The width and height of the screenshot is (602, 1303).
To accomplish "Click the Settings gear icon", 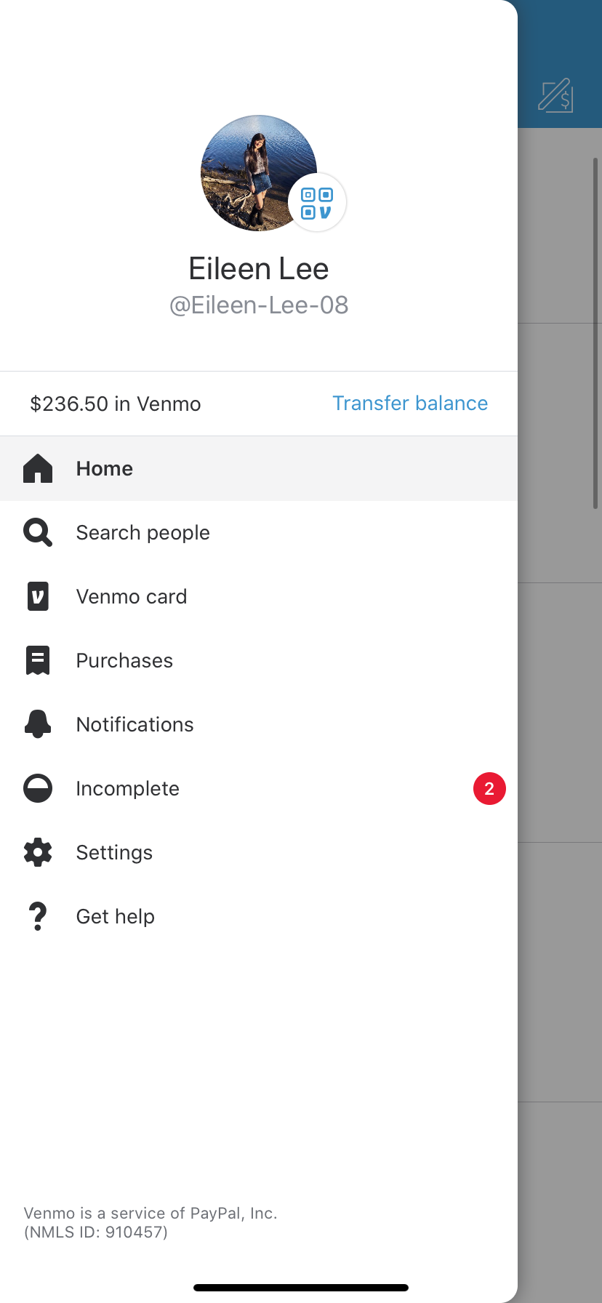I will coord(38,852).
